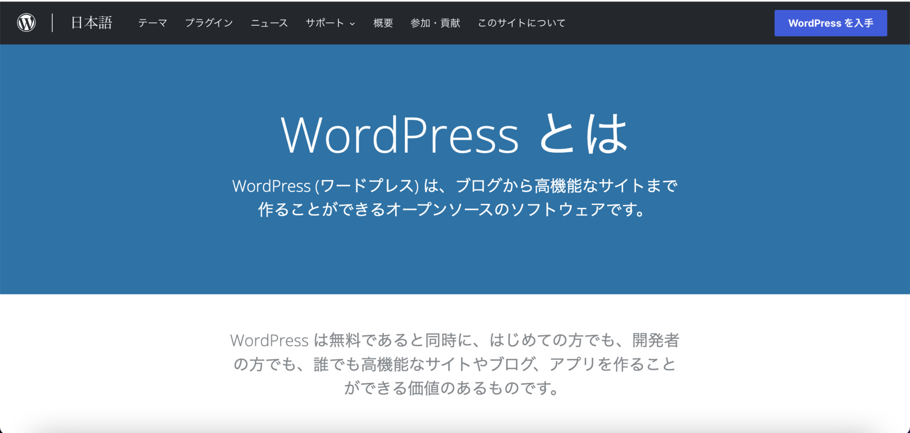This screenshot has height=433, width=910.
Task: Click the WordPress は無料であると同時に paragraph line
Action: coord(455,340)
